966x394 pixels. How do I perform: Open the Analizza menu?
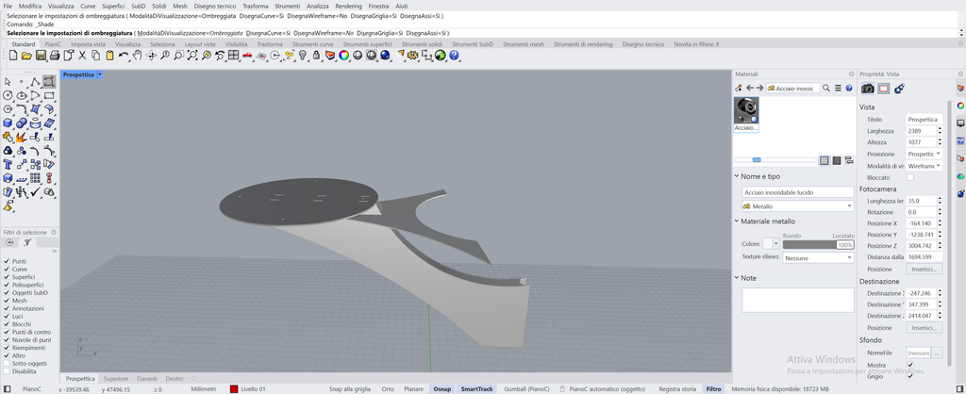click(317, 6)
